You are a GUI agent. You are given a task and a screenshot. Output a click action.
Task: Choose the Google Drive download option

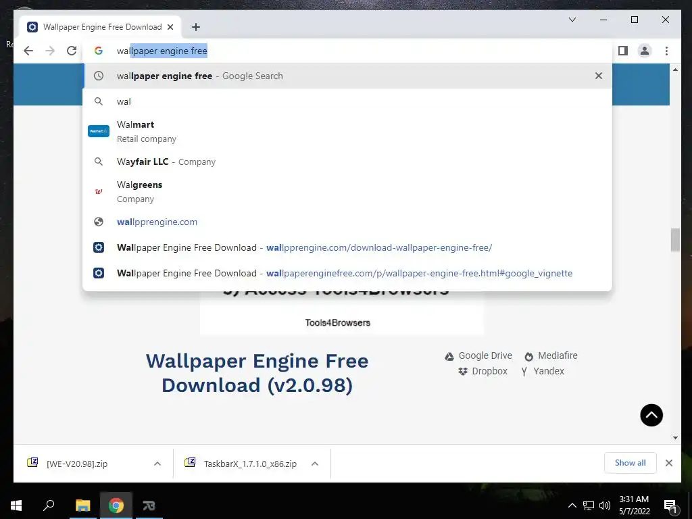click(478, 355)
